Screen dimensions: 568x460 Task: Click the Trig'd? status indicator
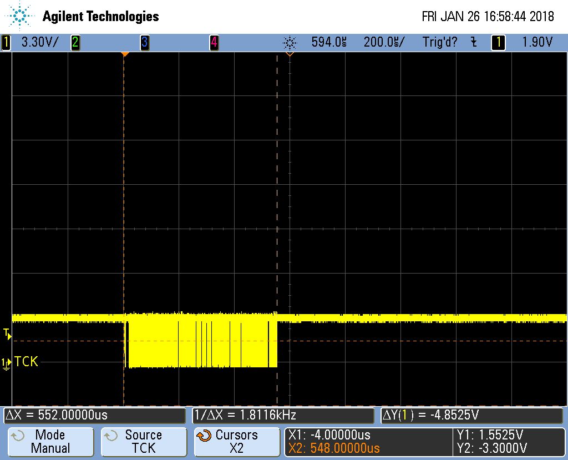[440, 42]
